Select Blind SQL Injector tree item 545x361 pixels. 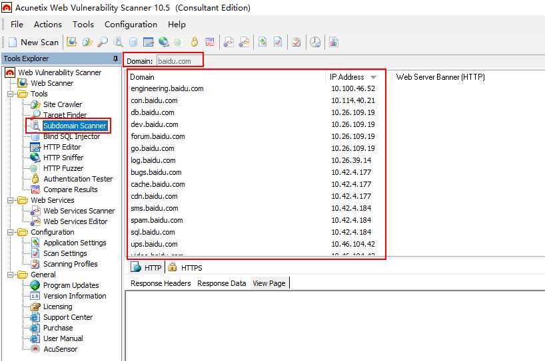[x=71, y=137]
